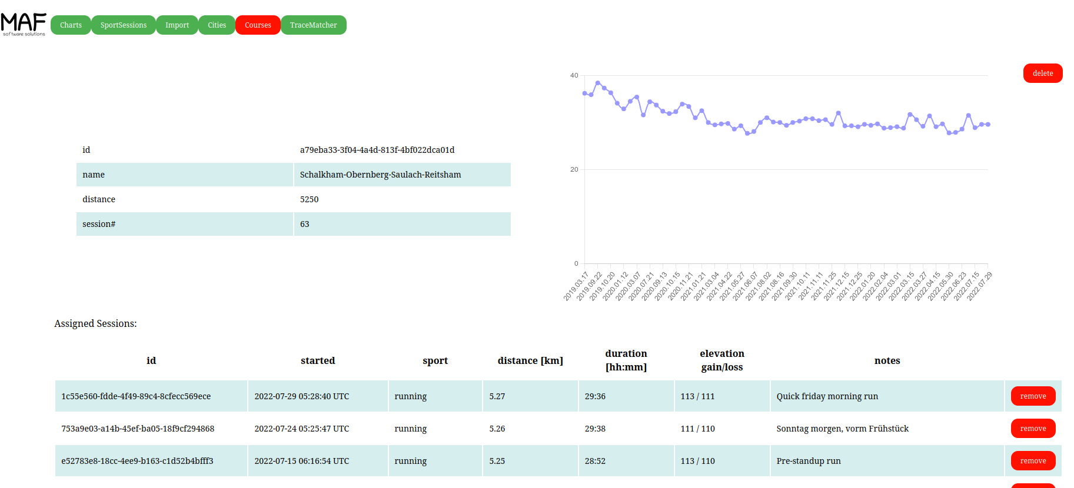Click the 'Sonntag morgen, vorm Frühstück' note
The width and height of the screenshot is (1074, 488).
point(843,429)
